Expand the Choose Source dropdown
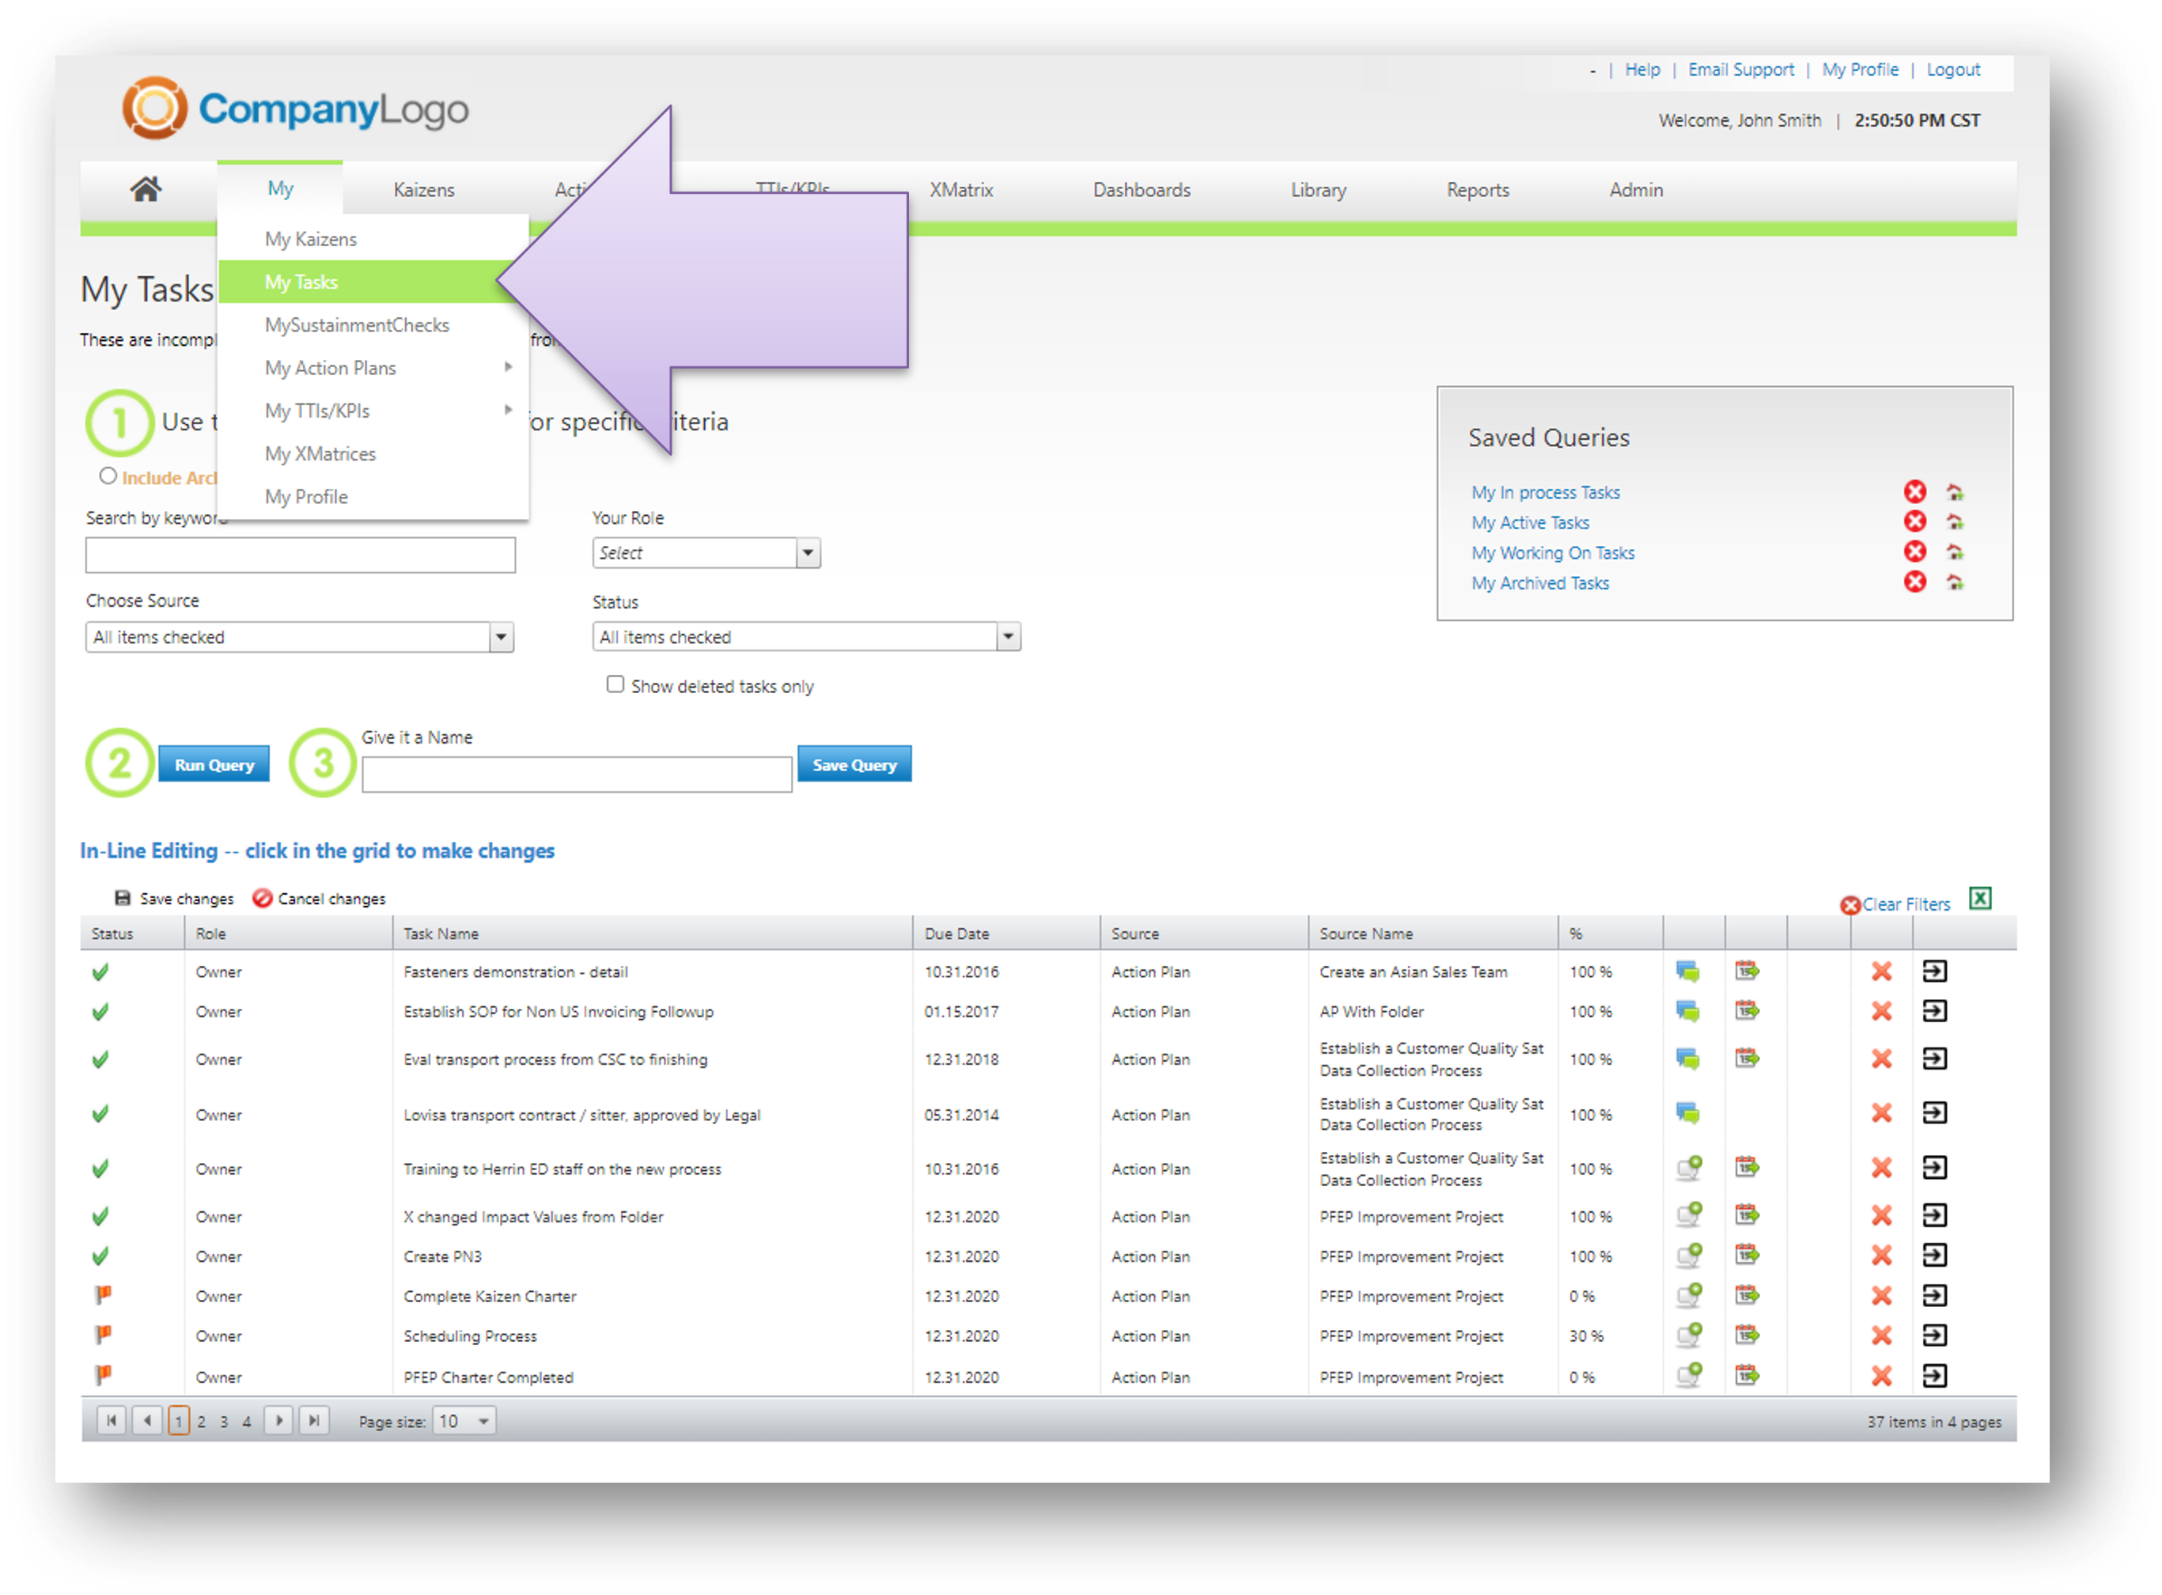The image size is (2162, 1595). 500,637
